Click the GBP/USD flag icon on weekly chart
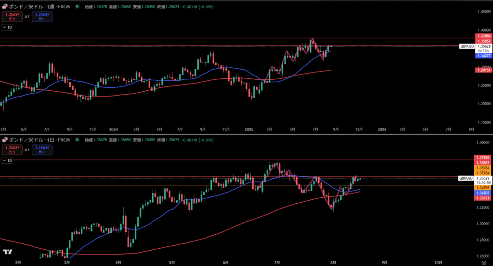The image size is (493, 266). 5,7
